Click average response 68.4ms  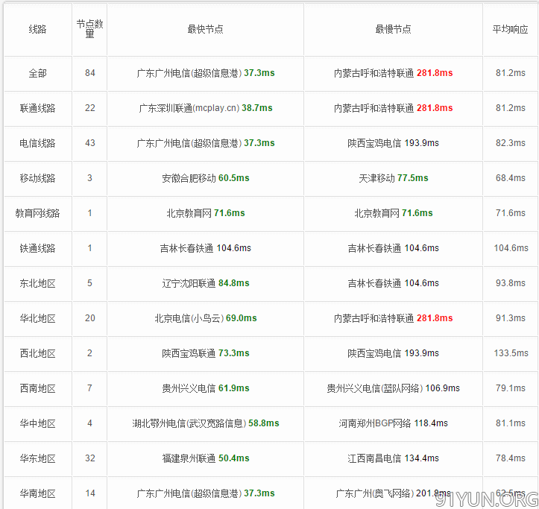[510, 178]
